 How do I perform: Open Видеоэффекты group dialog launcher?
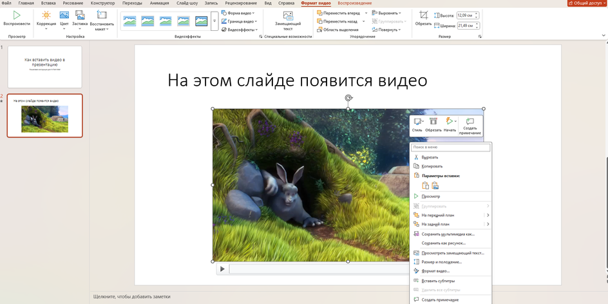click(261, 37)
